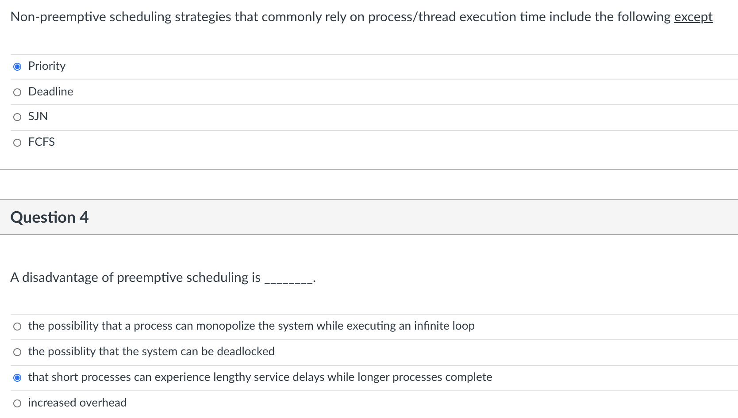The width and height of the screenshot is (738, 418).
Task: Click the blank line in Question 4
Action: [x=288, y=279]
